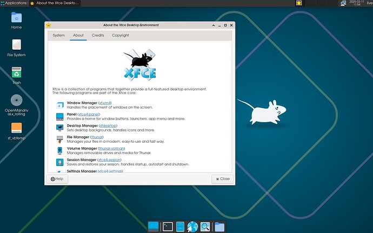Open the sf_vbtemp drive icon
The width and height of the screenshot is (373, 233).
click(16, 128)
